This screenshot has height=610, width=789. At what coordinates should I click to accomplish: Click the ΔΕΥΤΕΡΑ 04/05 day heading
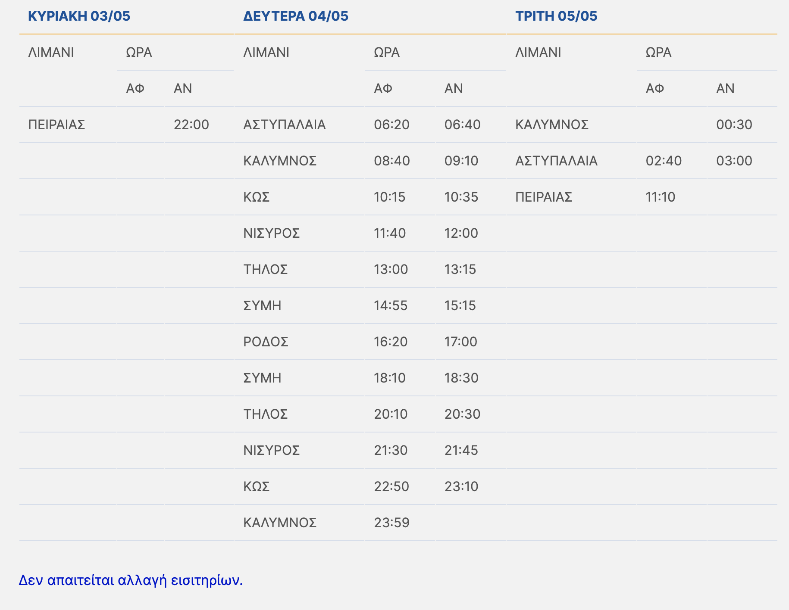(x=295, y=16)
